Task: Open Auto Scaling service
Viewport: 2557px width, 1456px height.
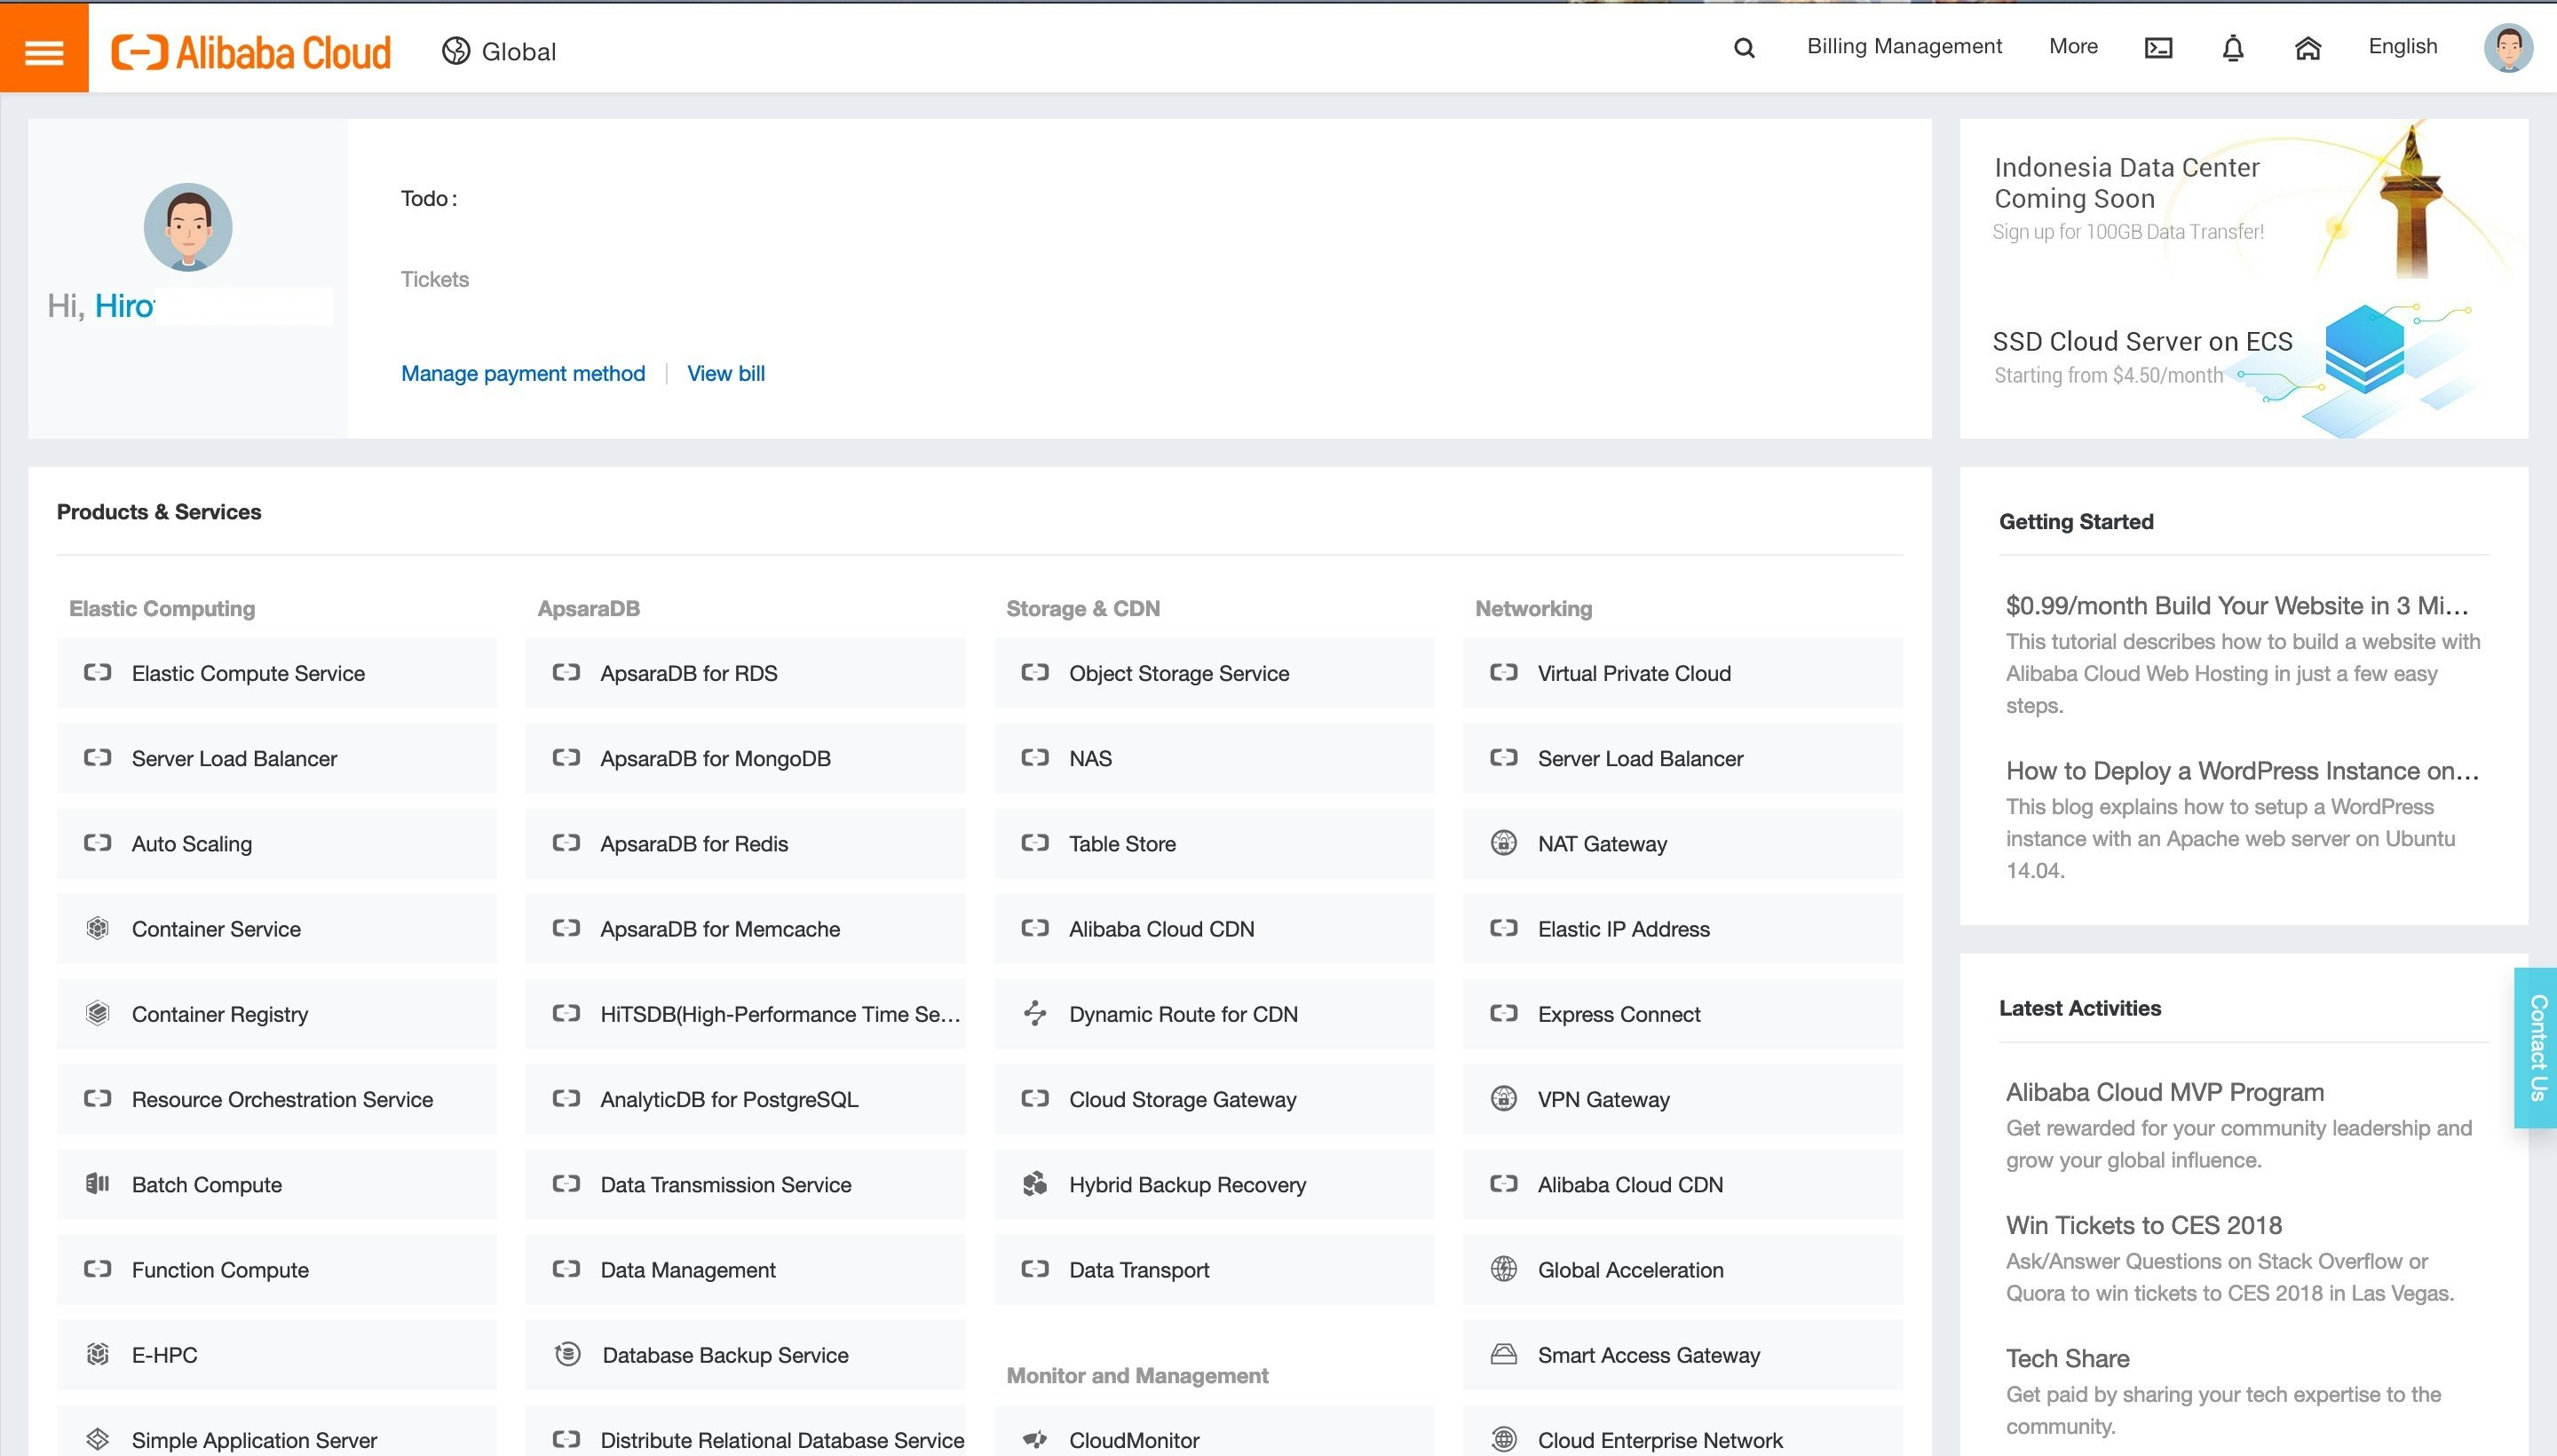Action: tap(277, 843)
